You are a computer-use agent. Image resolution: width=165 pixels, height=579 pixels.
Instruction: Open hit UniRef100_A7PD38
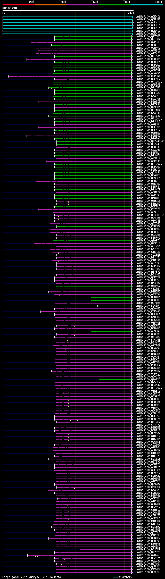[x=148, y=42]
